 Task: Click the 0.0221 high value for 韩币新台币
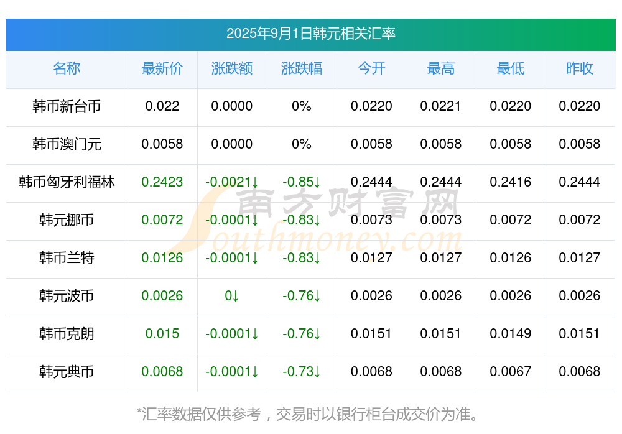point(441,106)
